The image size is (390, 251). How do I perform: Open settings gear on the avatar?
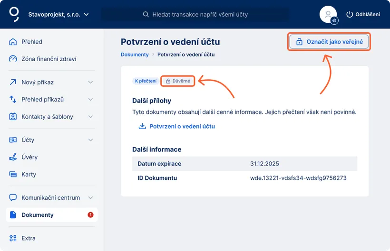(334, 20)
